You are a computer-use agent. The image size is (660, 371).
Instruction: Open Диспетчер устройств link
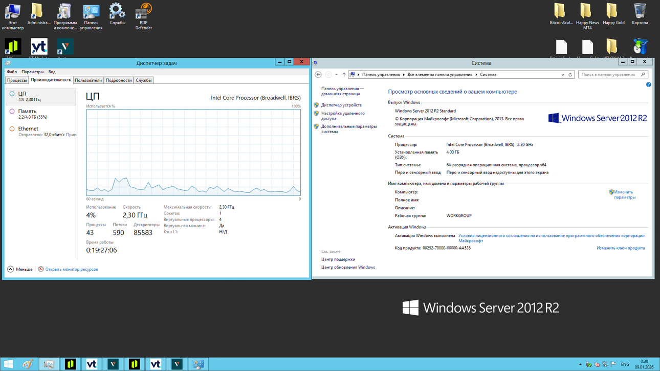[x=341, y=105]
